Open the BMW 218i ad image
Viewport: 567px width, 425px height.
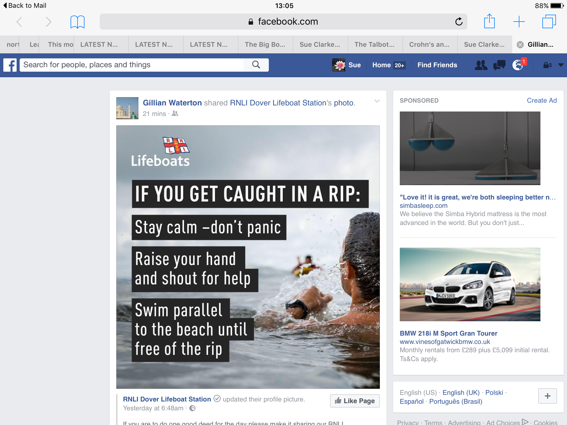pyautogui.click(x=470, y=284)
